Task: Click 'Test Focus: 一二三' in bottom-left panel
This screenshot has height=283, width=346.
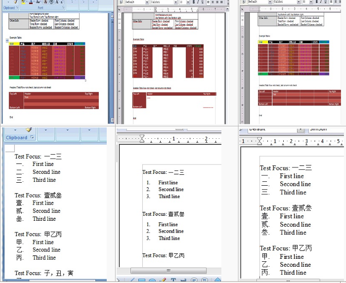Action: 38,157
